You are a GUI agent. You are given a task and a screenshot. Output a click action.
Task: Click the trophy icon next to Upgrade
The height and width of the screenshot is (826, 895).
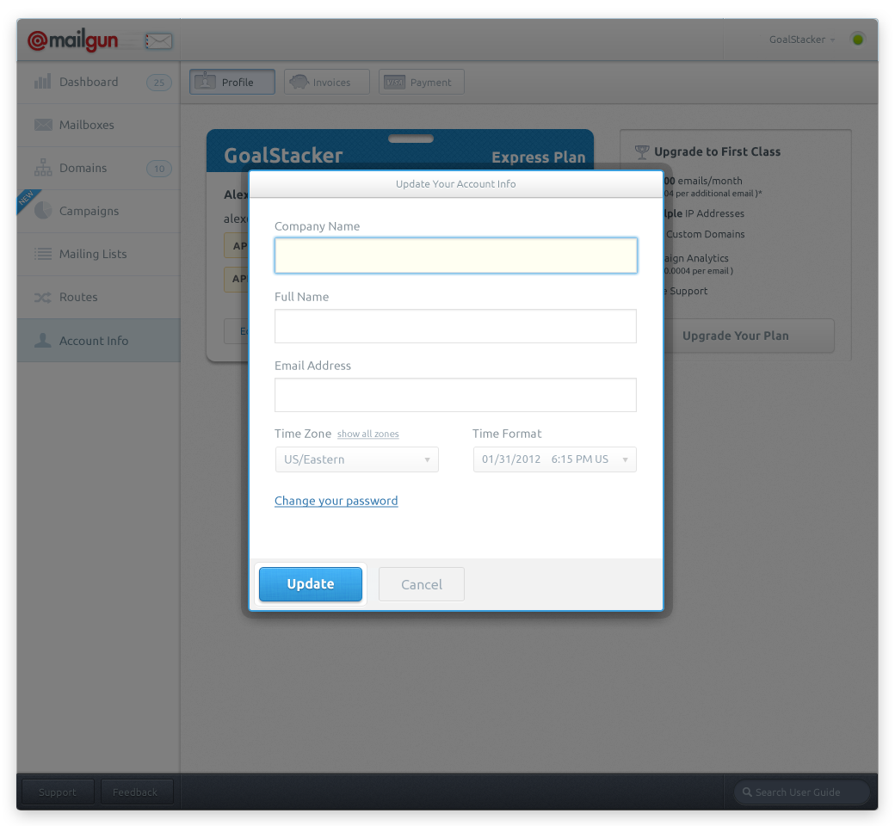point(642,151)
